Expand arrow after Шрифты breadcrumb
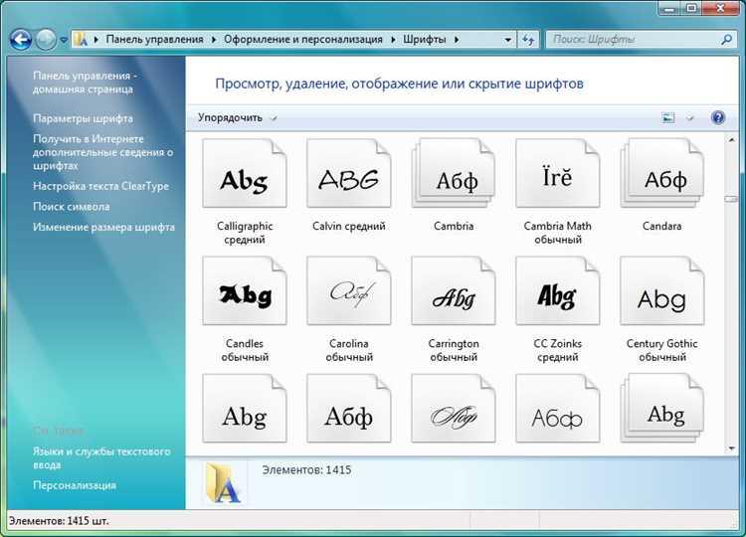746x537 pixels. point(457,40)
